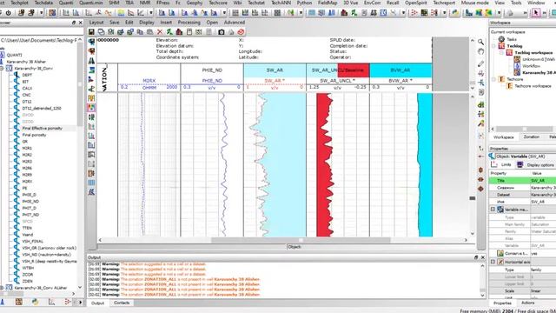Click the histogram icon in the main toolbar

point(76,13)
